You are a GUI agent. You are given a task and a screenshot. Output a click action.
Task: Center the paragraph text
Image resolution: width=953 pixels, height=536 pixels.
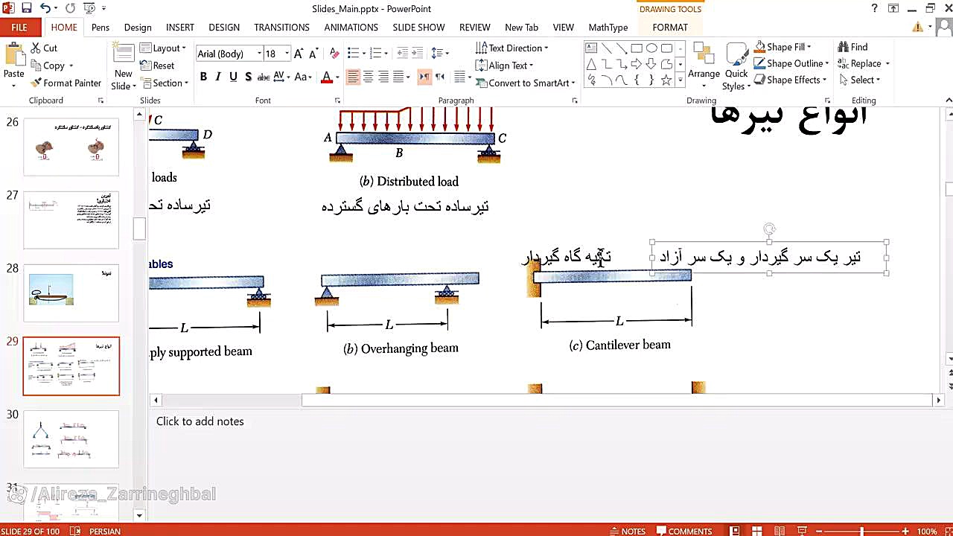pos(368,77)
